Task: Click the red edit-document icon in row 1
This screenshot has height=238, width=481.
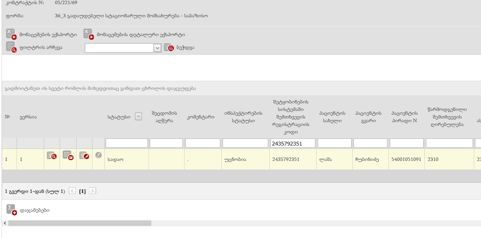Action: tap(84, 155)
